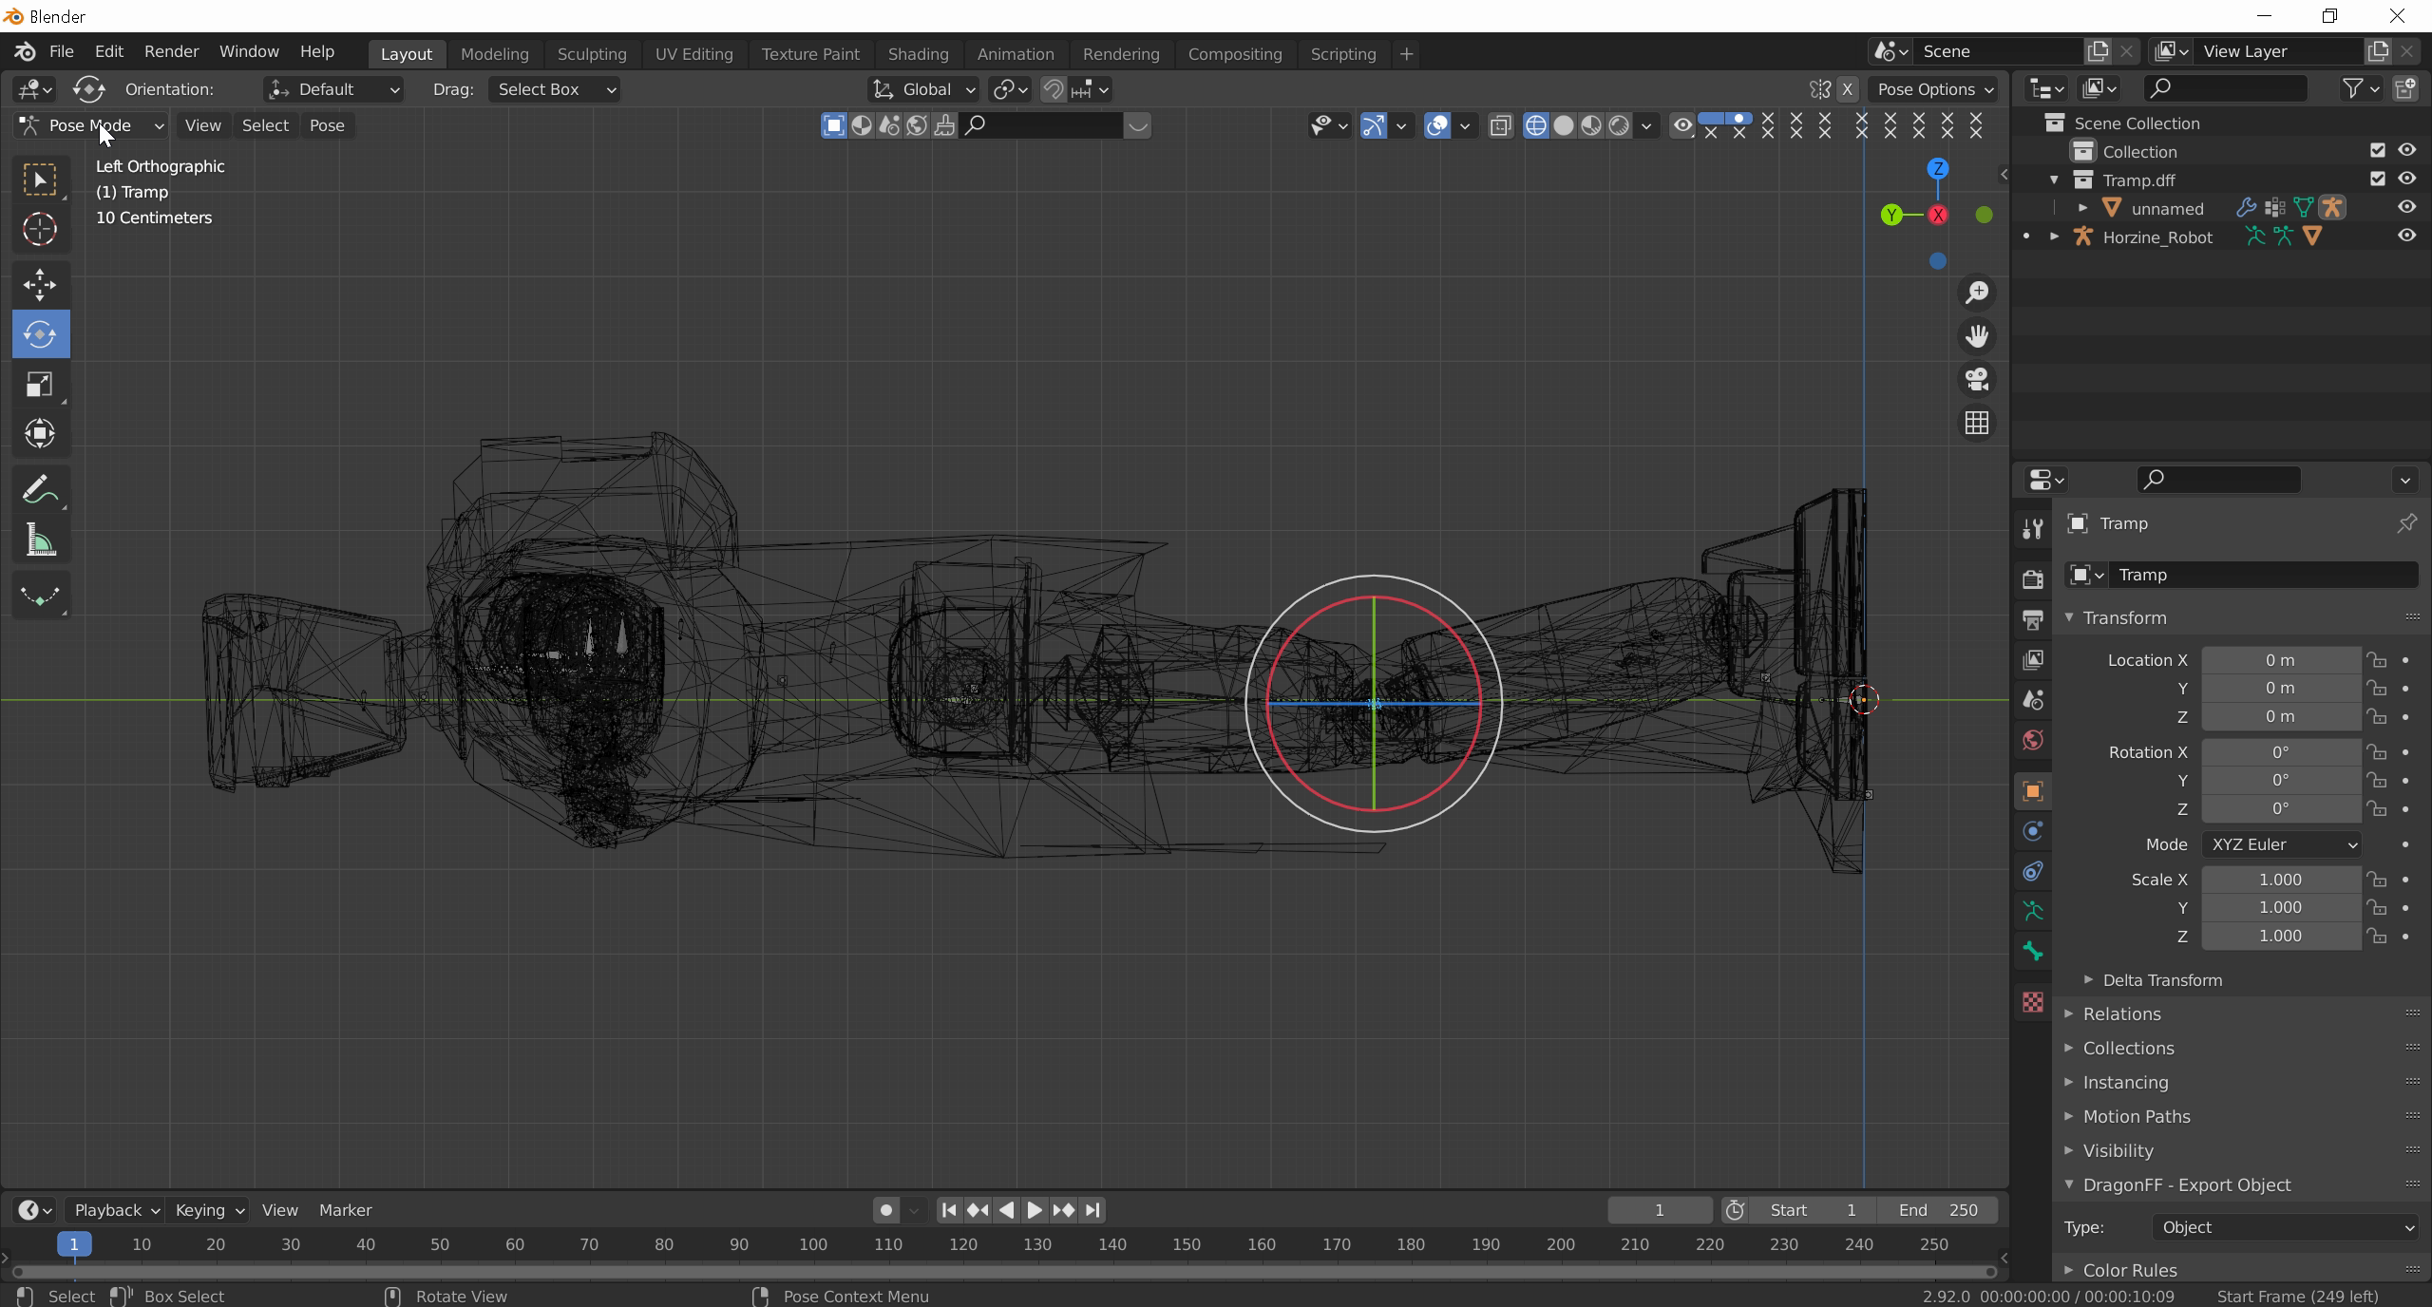Open the Bone properties tab
The image size is (2432, 1307).
(x=2032, y=951)
